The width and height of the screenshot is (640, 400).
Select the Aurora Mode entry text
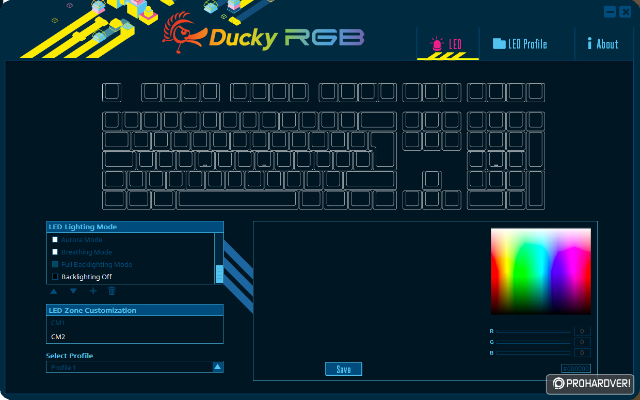(x=82, y=239)
